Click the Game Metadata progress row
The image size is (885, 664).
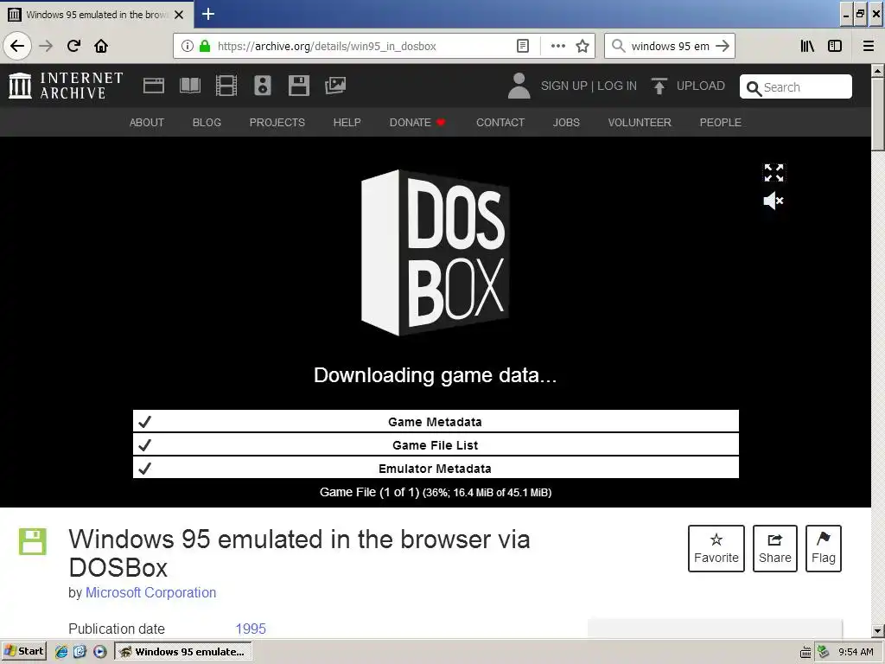[436, 421]
